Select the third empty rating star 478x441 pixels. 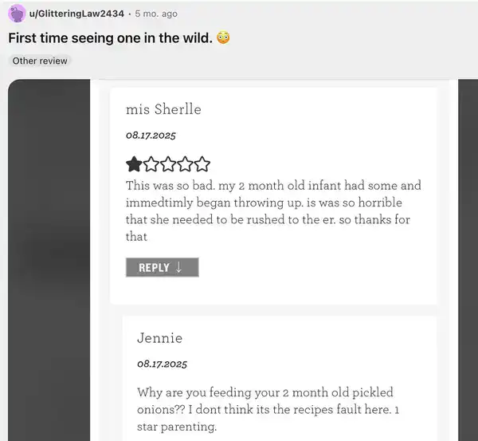click(168, 164)
